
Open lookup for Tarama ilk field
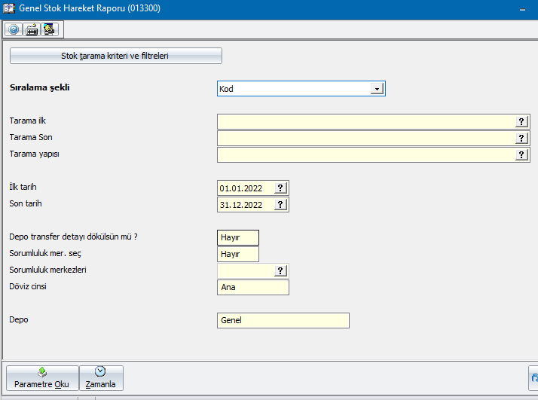(521, 121)
